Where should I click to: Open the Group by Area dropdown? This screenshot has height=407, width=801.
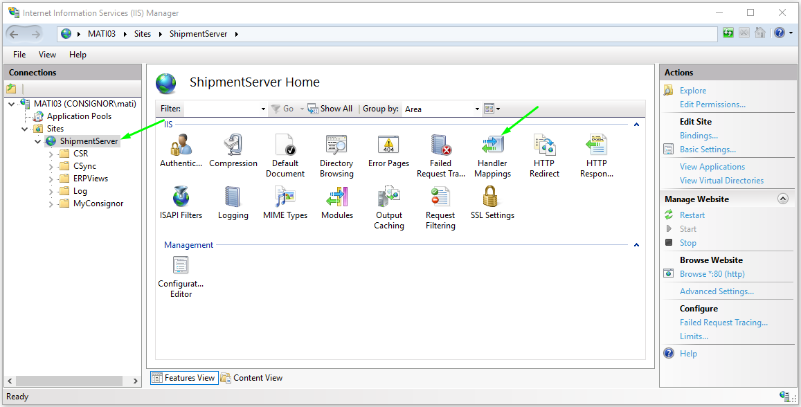[476, 109]
